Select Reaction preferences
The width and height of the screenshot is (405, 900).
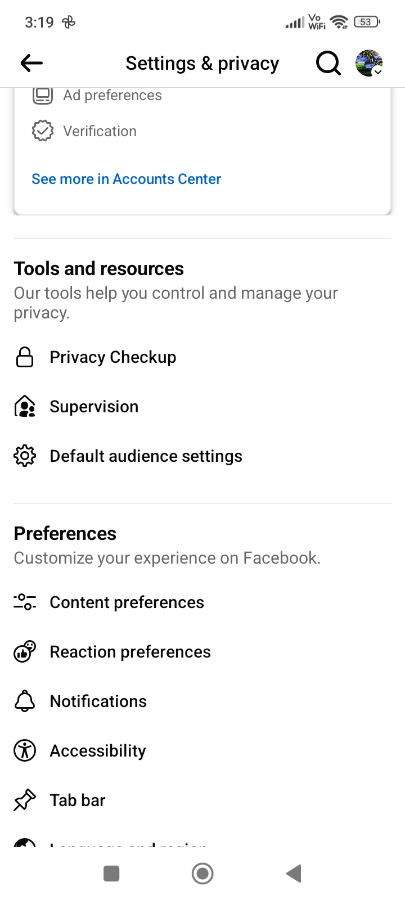pos(130,652)
